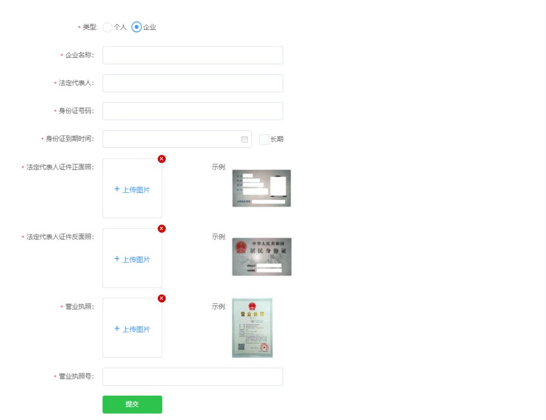The image size is (546, 420).
Task: Select the 企业 (enterprise) radio button
Action: [x=136, y=27]
